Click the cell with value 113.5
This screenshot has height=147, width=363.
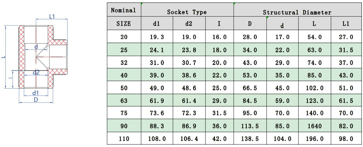coord(250,126)
